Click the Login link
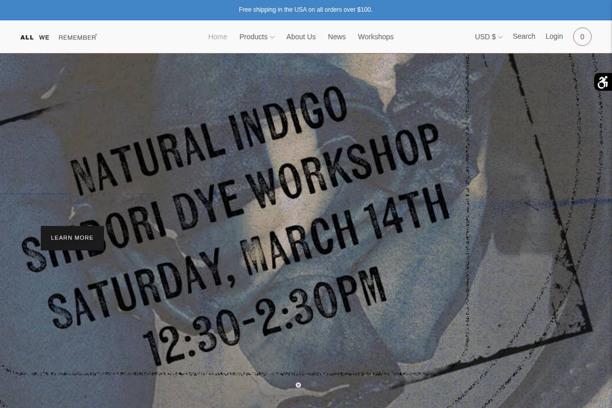 coord(554,36)
